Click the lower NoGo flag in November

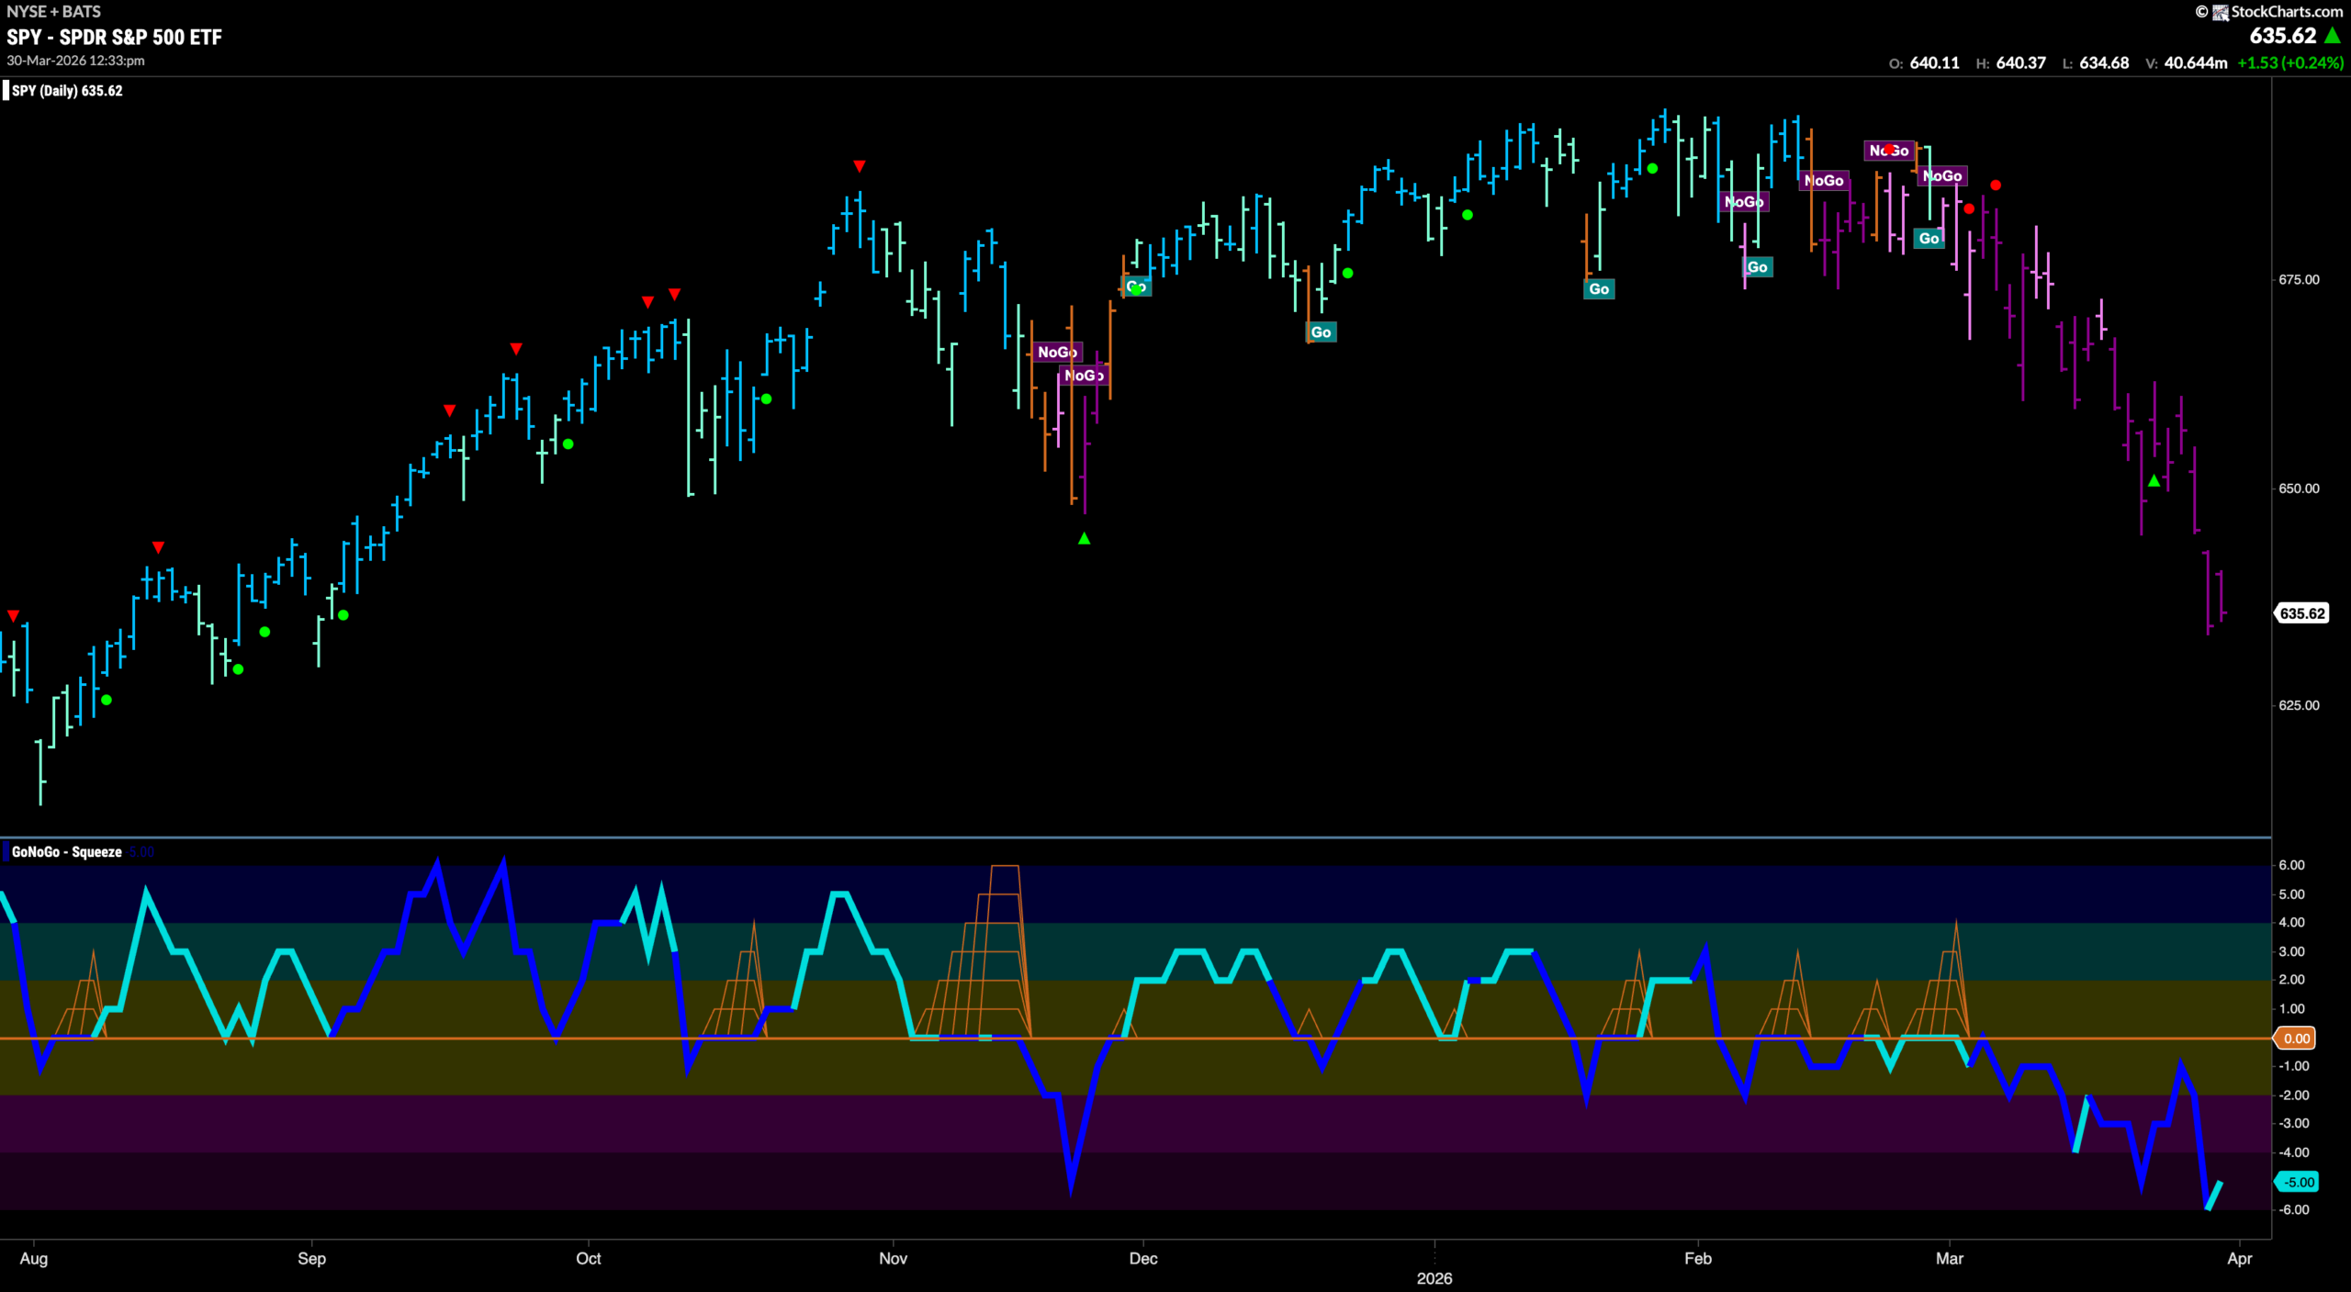pyautogui.click(x=1084, y=376)
